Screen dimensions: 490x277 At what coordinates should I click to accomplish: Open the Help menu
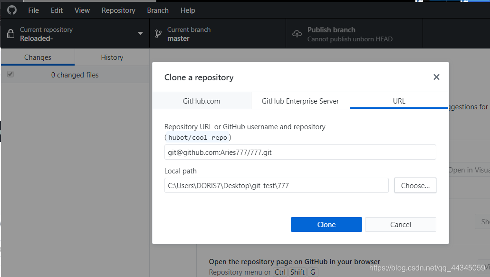pyautogui.click(x=188, y=10)
